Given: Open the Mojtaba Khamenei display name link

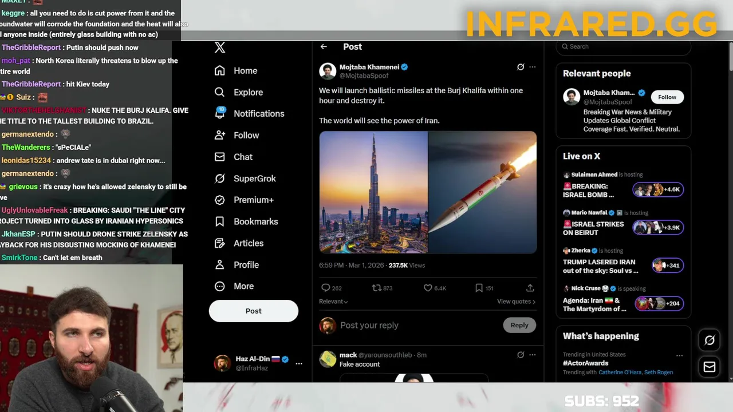Looking at the screenshot, I should (369, 67).
